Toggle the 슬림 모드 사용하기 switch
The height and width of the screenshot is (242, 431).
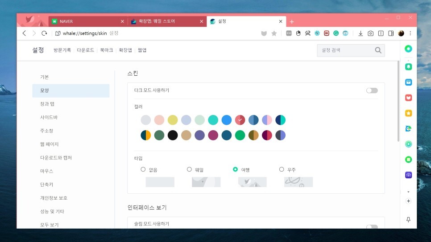[x=372, y=226]
